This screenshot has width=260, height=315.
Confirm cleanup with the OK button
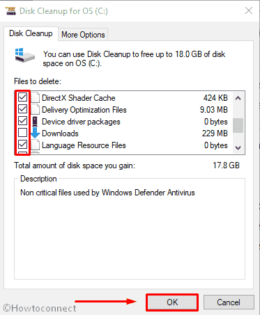tap(172, 302)
